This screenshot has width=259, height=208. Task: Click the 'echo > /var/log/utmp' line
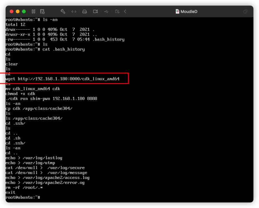[x=30, y=163]
